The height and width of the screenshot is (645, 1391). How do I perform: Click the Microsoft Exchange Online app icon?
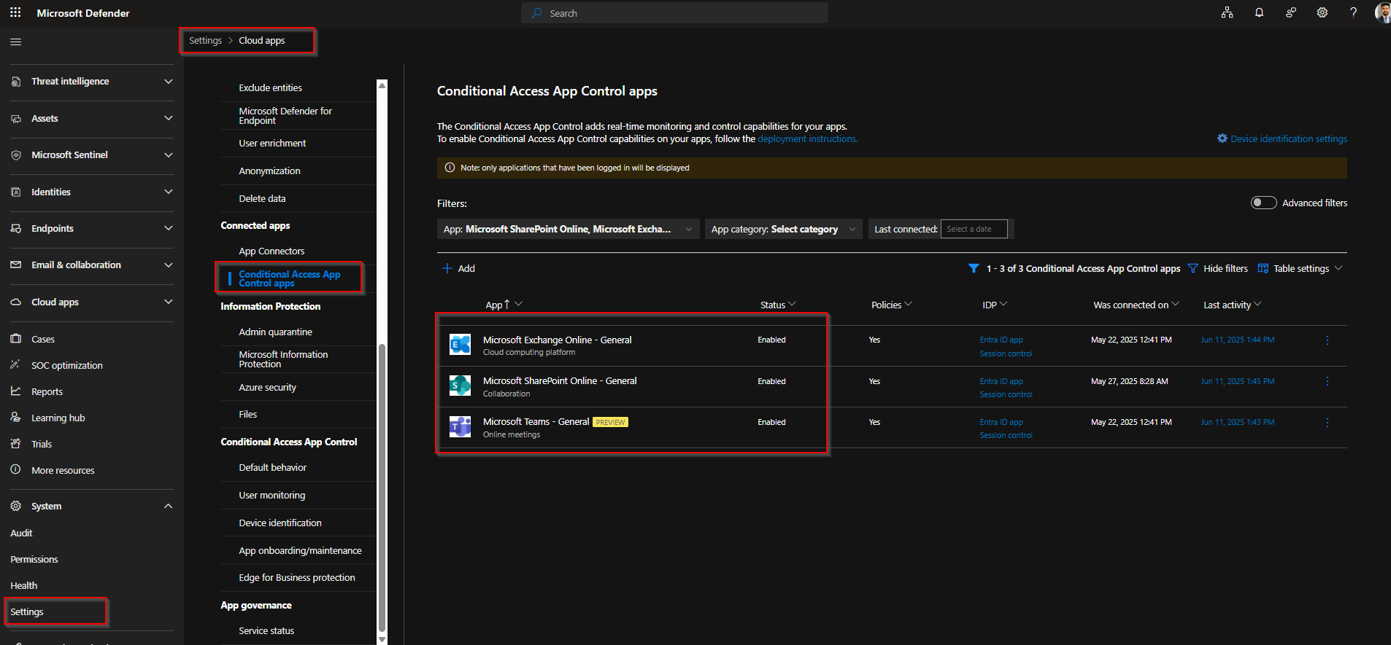(x=460, y=345)
